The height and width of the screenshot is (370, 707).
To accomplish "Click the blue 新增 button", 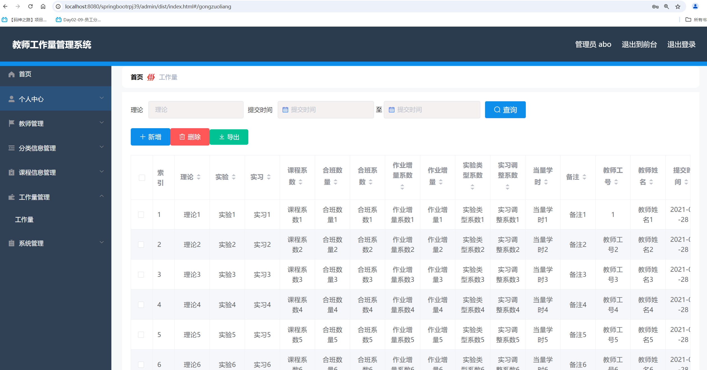I will 150,137.
